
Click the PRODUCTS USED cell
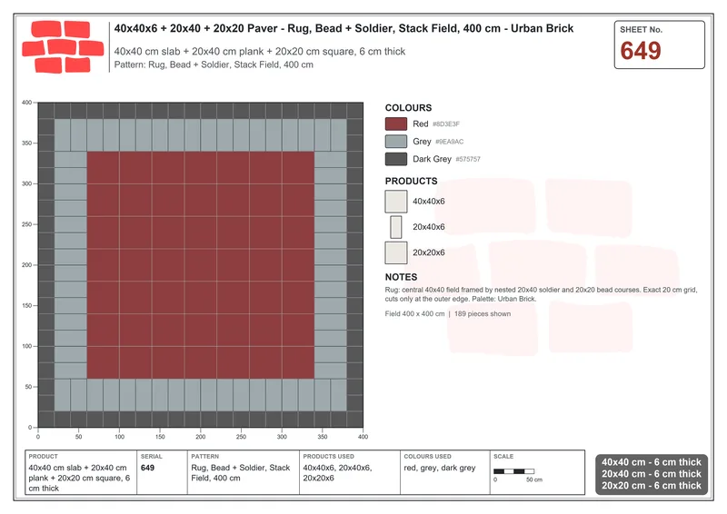coord(350,472)
